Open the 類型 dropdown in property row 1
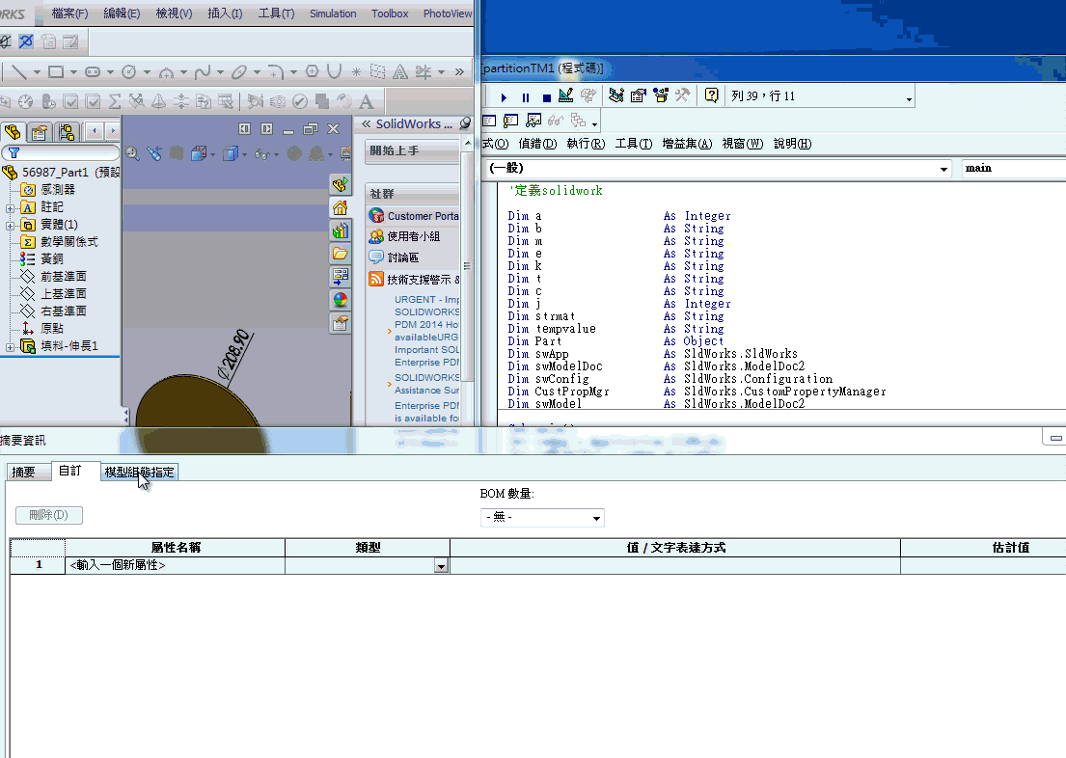The height and width of the screenshot is (758, 1066). click(441, 565)
